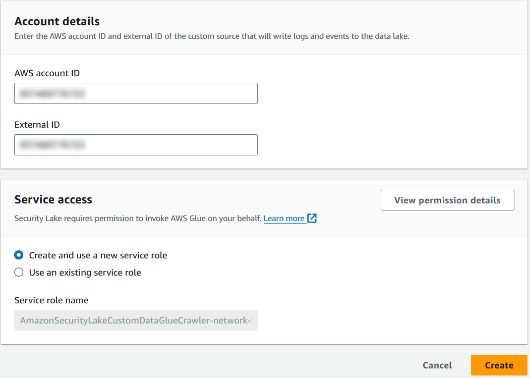This screenshot has height=378, width=530.
Task: Select the AWS account ID label
Action: coord(47,73)
